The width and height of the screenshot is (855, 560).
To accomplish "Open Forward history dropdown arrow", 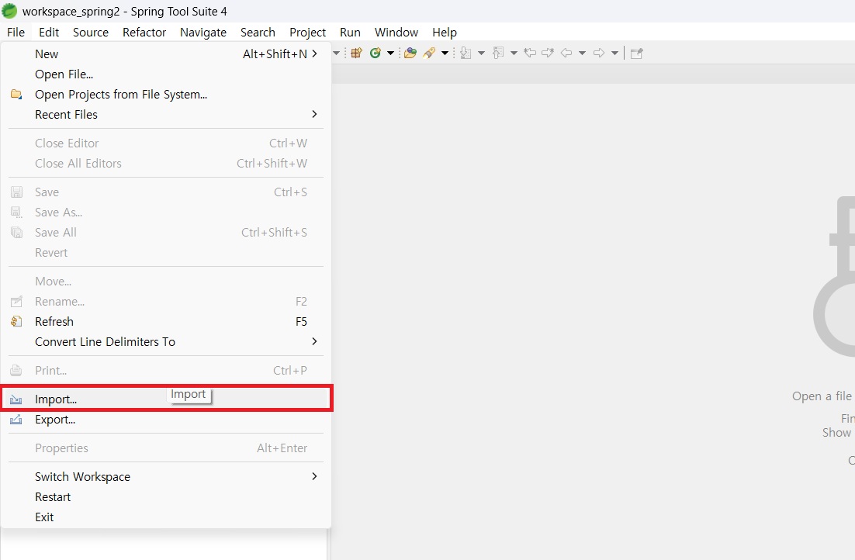I will (614, 53).
